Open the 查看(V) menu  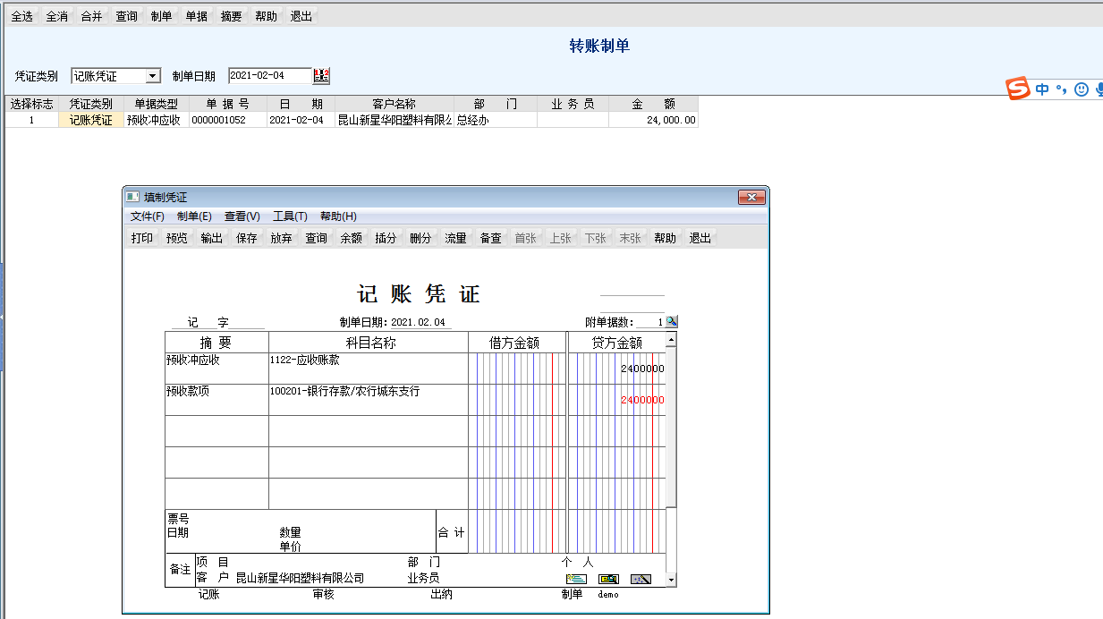pyautogui.click(x=242, y=216)
